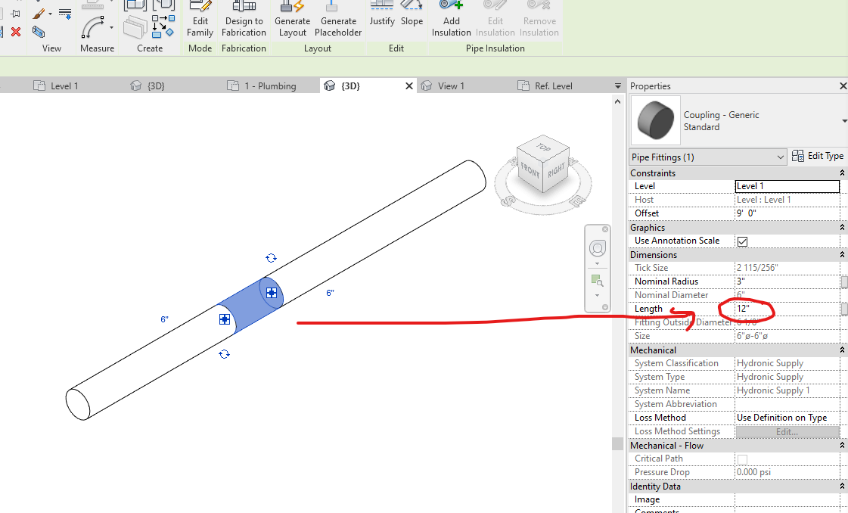The height and width of the screenshot is (513, 848).
Task: Click the Coupling type thumbnail
Action: click(x=655, y=120)
